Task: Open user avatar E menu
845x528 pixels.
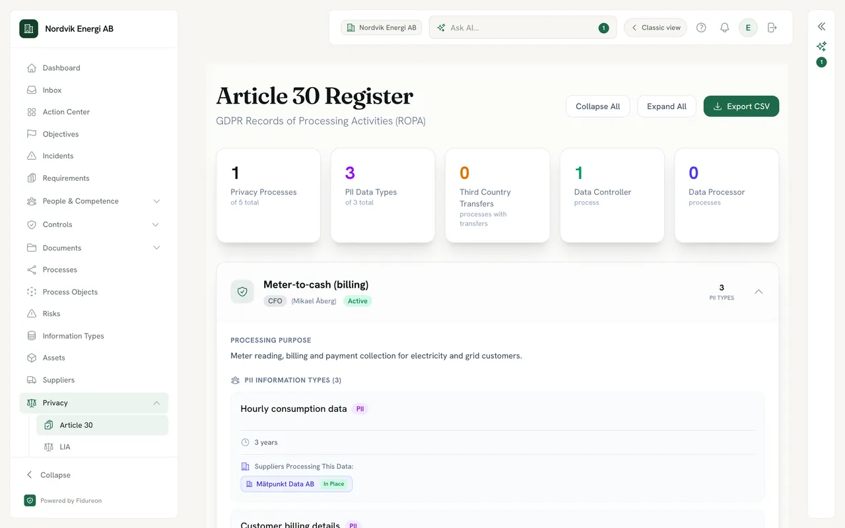Action: [x=748, y=28]
